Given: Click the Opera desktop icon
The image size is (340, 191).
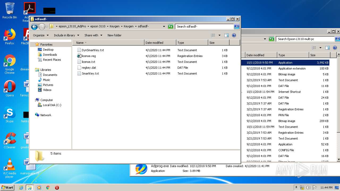Looking at the screenshot, I should [x=10, y=89].
